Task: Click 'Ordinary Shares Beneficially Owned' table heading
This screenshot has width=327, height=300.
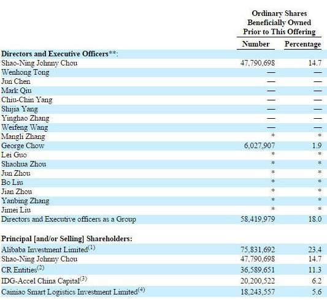Action: click(279, 23)
